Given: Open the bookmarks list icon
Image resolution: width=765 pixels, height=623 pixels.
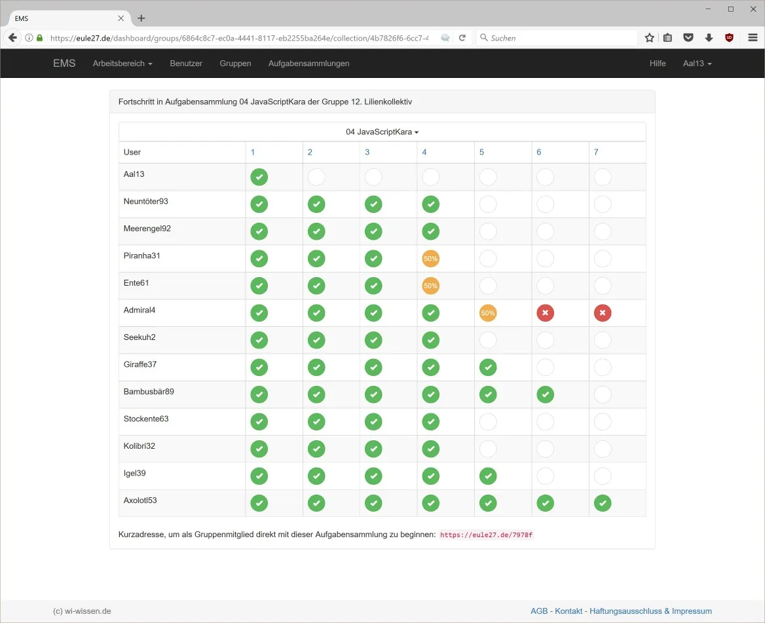Looking at the screenshot, I should (668, 37).
